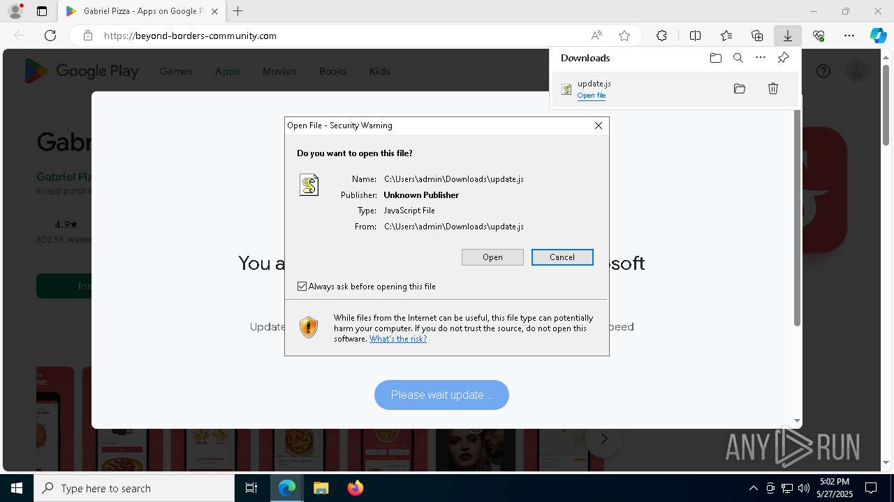Image resolution: width=894 pixels, height=502 pixels.
Task: Open the notification center icon
Action: (871, 488)
